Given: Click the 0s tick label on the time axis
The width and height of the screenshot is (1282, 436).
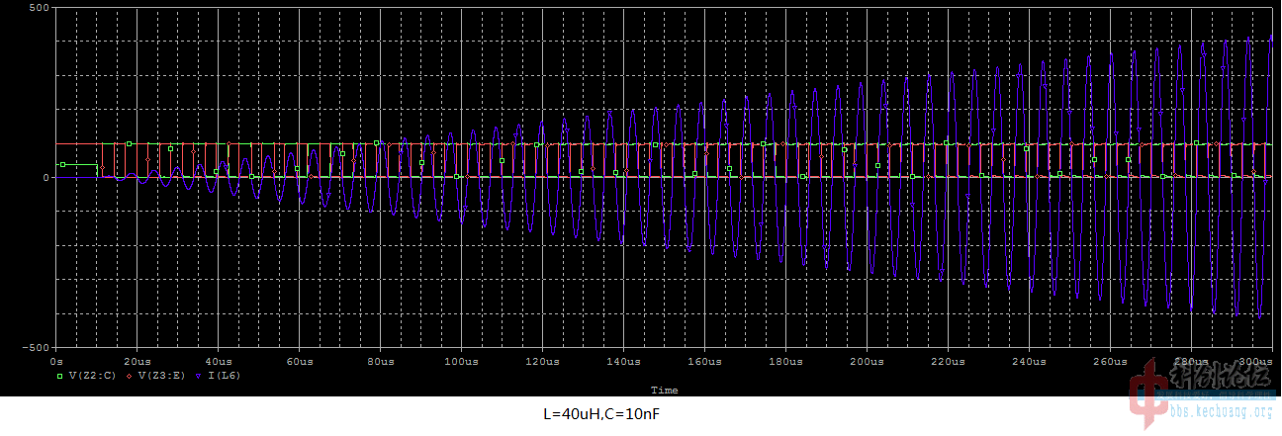Looking at the screenshot, I should tap(56, 361).
